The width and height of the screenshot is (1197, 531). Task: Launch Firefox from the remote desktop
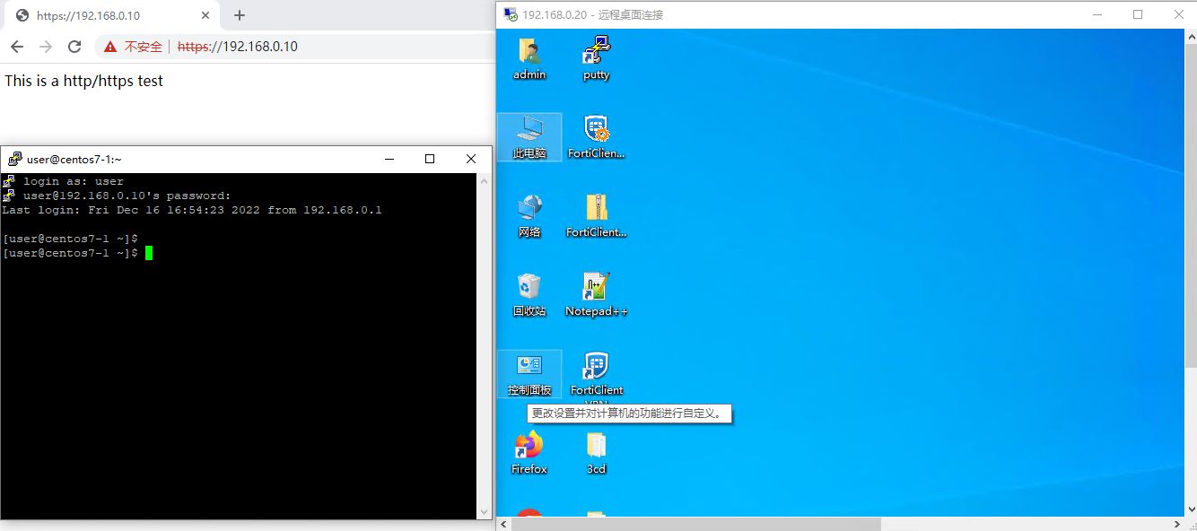pos(529,446)
